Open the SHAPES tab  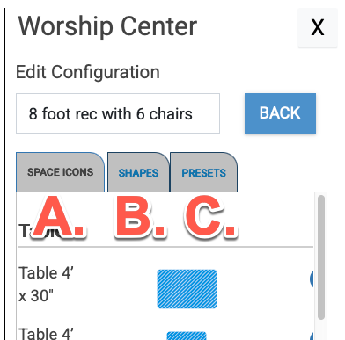(x=138, y=172)
